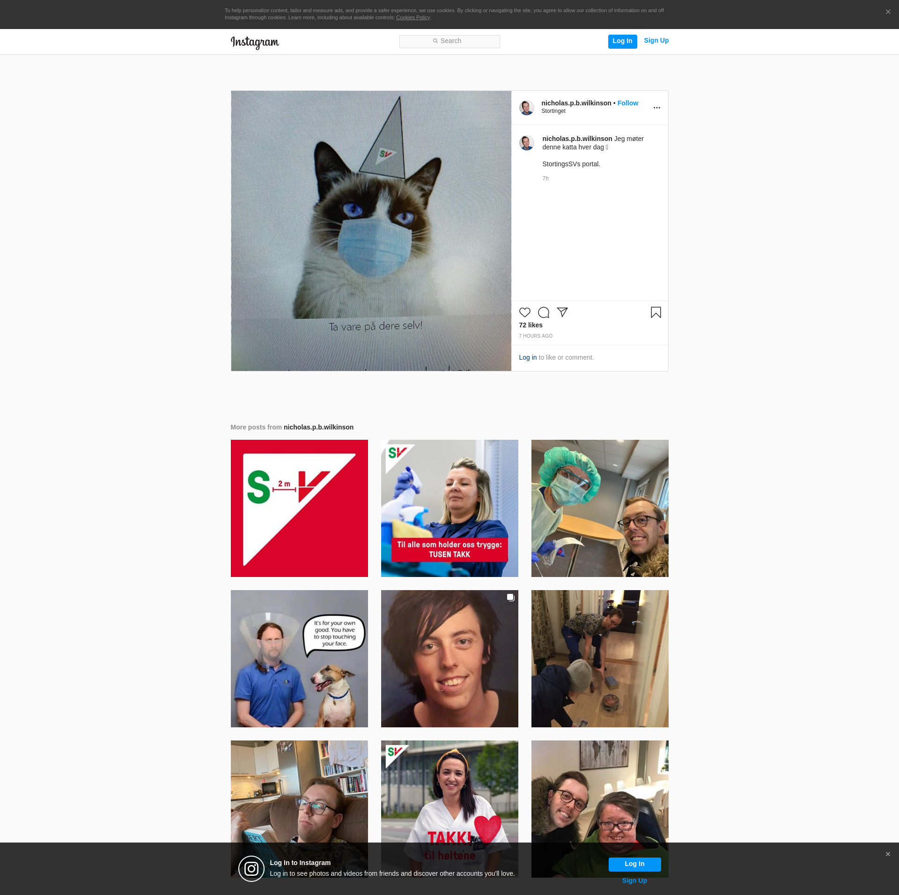This screenshot has width=899, height=895.
Task: Click the 7h timestamp under caption
Action: [545, 178]
